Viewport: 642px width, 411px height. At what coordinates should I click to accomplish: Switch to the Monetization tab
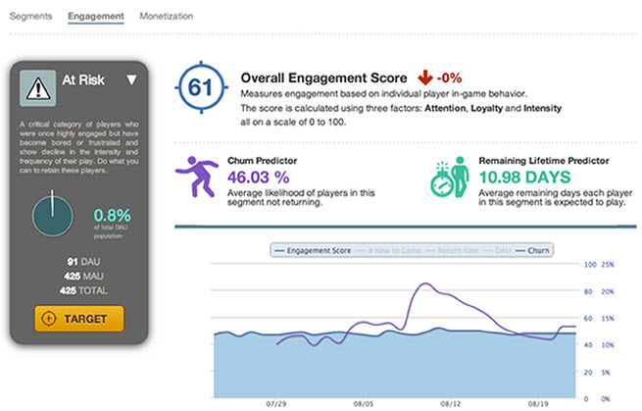167,16
